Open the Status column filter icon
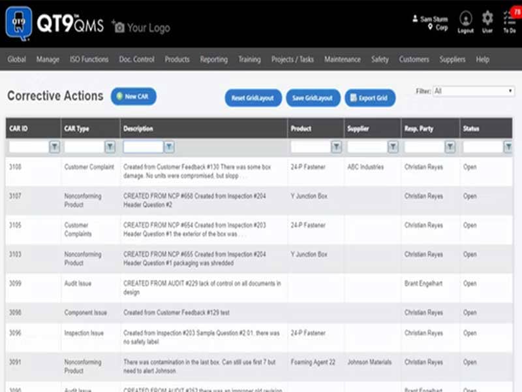 [508, 146]
